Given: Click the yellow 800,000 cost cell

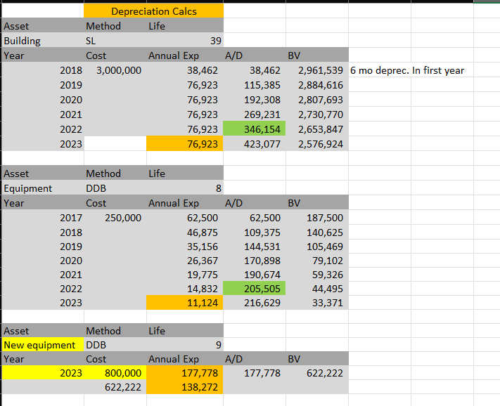Looking at the screenshot, I should [115, 373].
